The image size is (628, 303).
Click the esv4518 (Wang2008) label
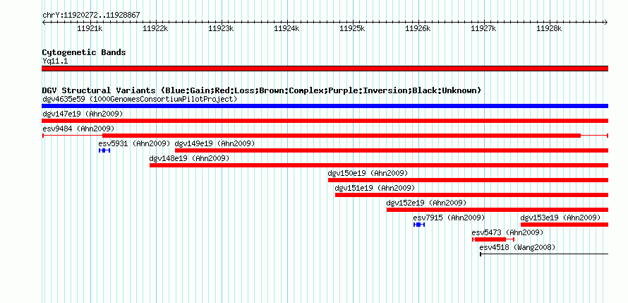[x=517, y=247]
